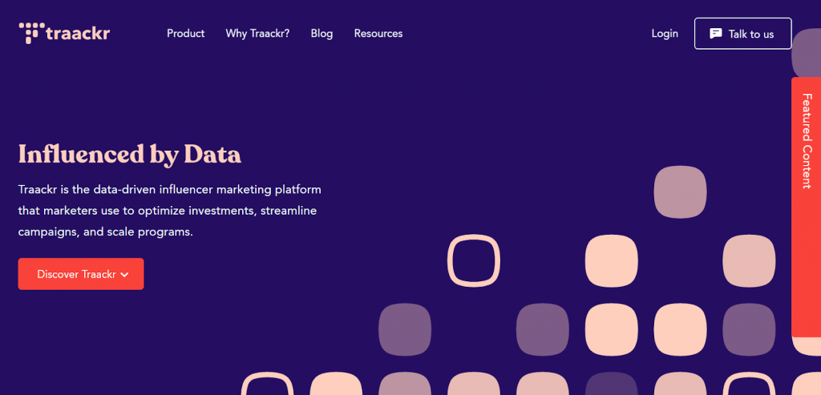Screen dimensions: 821x395
Task: Click the traackr wordmark text
Action: click(x=78, y=34)
